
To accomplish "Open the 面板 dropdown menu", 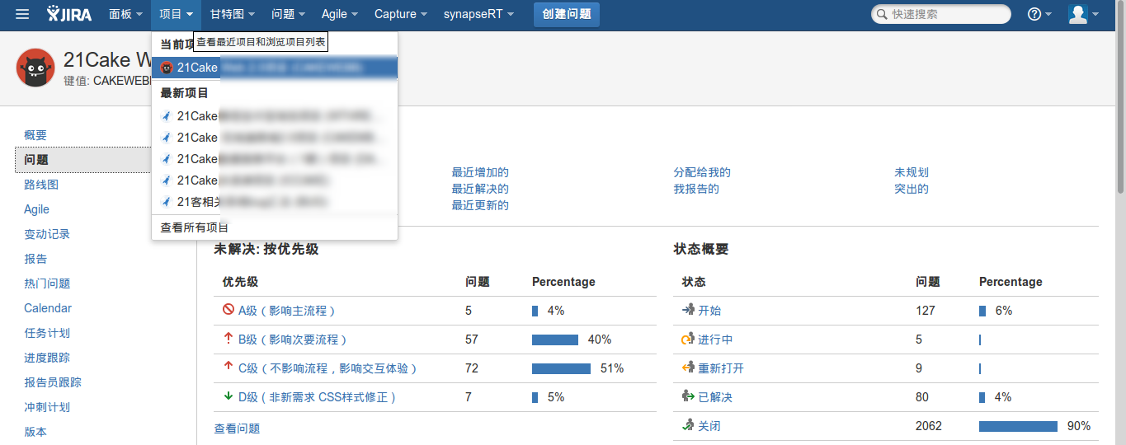I will coord(126,14).
